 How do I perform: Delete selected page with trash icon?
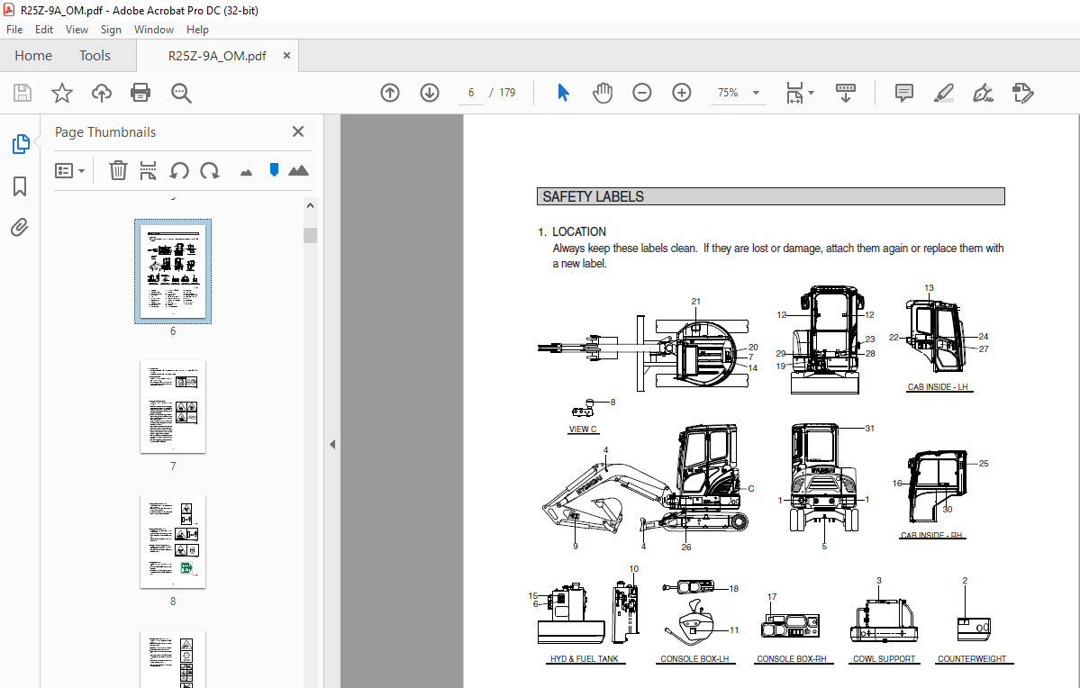[119, 170]
